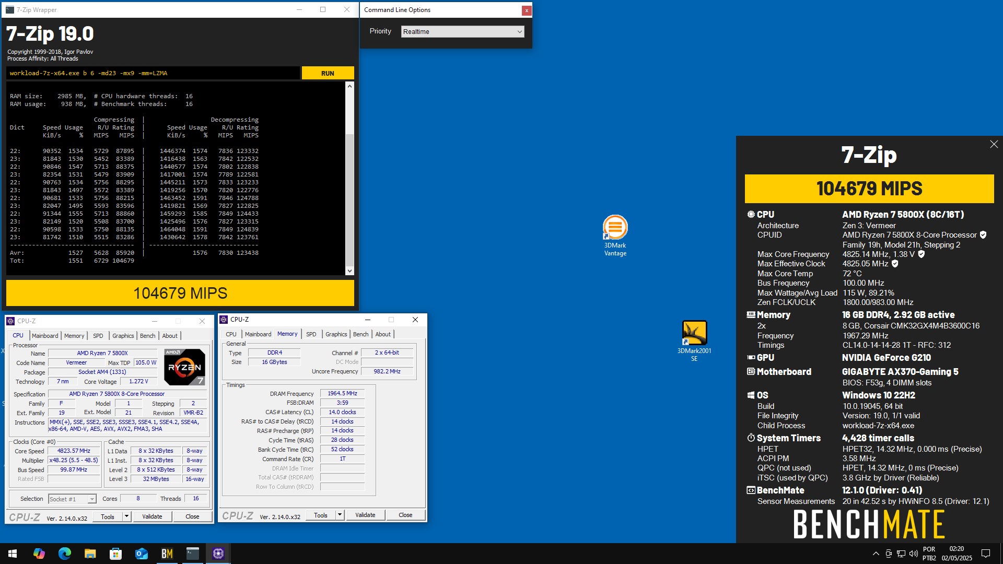Open Microsoft Store from taskbar
Image resolution: width=1003 pixels, height=564 pixels.
click(x=116, y=554)
